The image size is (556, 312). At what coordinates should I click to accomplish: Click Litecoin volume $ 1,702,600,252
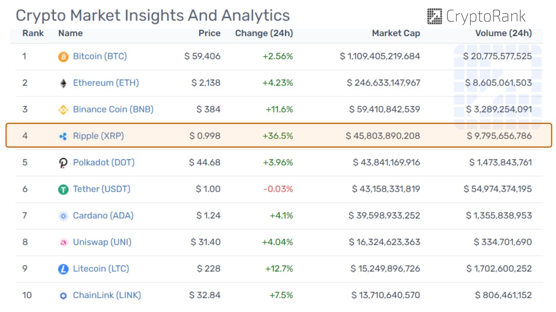pyautogui.click(x=499, y=269)
